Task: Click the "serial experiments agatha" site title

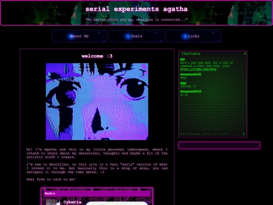Action: coord(136,9)
